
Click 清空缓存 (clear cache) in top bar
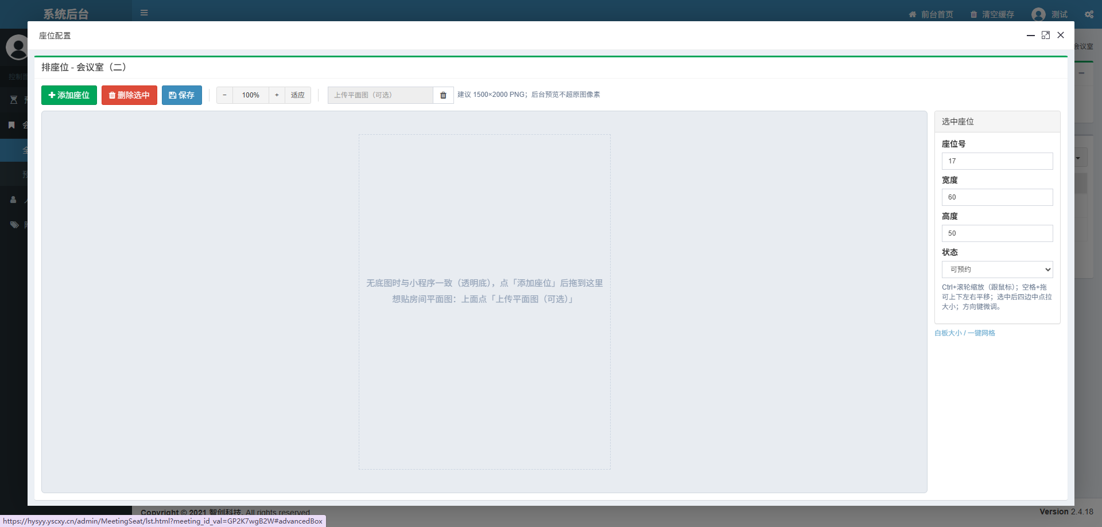tap(992, 14)
